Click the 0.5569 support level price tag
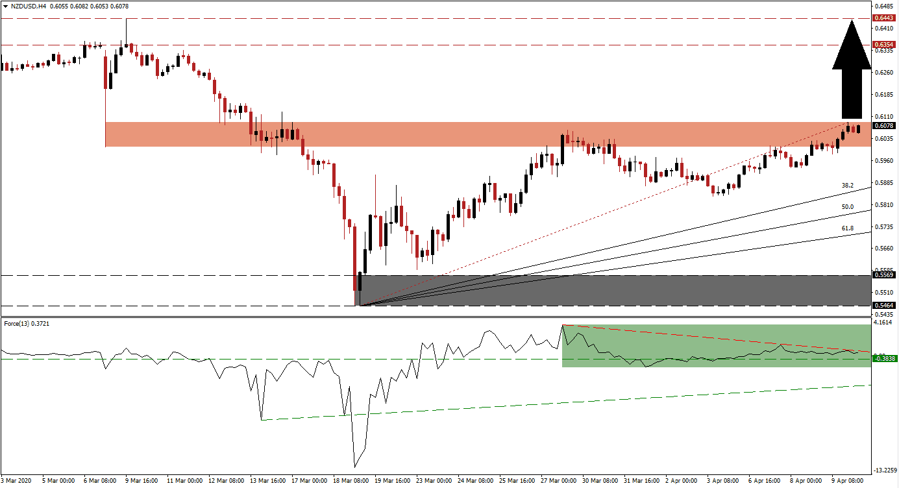899x488 pixels. pyautogui.click(x=885, y=275)
